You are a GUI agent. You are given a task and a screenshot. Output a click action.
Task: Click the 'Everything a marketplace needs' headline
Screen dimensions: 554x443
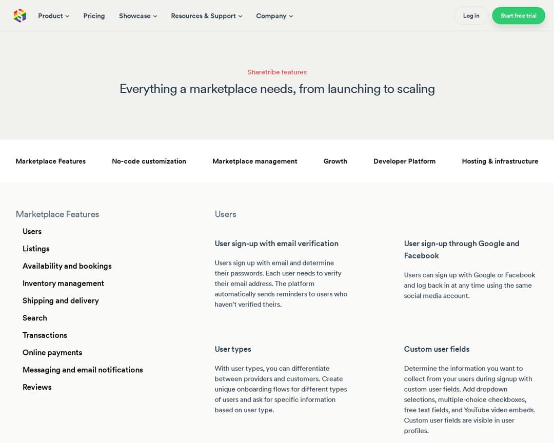click(277, 89)
